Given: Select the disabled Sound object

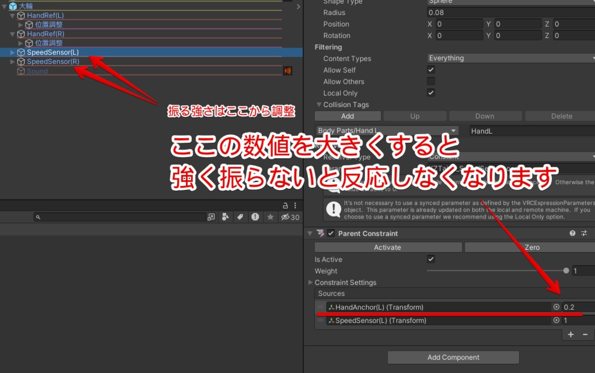Looking at the screenshot, I should 37,71.
